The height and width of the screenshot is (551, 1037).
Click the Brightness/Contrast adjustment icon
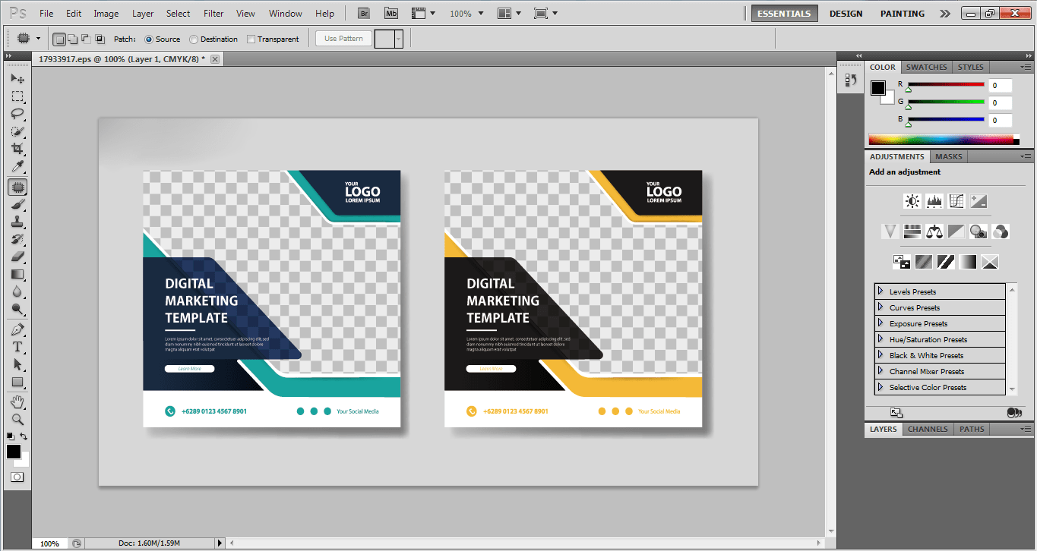(912, 201)
